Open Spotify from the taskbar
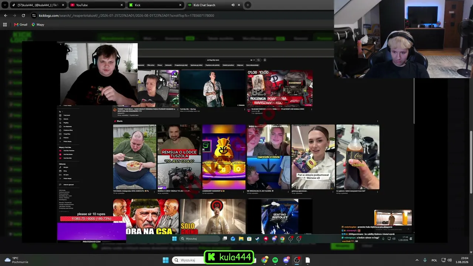 [x=275, y=260]
